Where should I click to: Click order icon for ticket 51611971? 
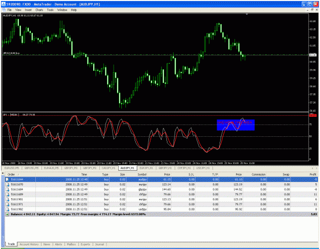[7, 204]
